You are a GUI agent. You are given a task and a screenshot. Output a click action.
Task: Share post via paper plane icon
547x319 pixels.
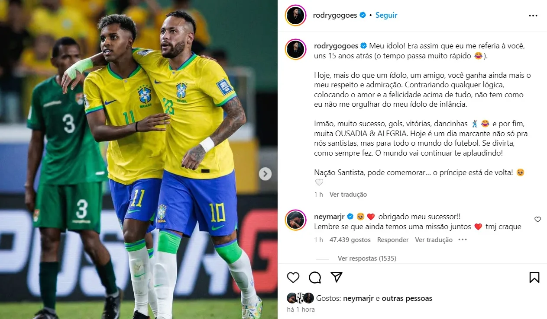(337, 277)
